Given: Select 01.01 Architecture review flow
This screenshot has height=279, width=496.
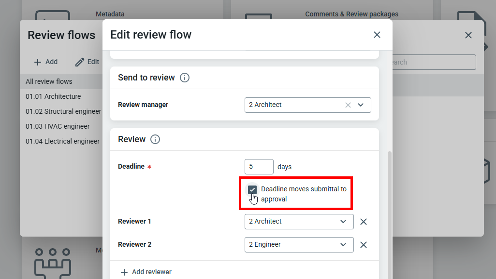Looking at the screenshot, I should pyautogui.click(x=53, y=96).
